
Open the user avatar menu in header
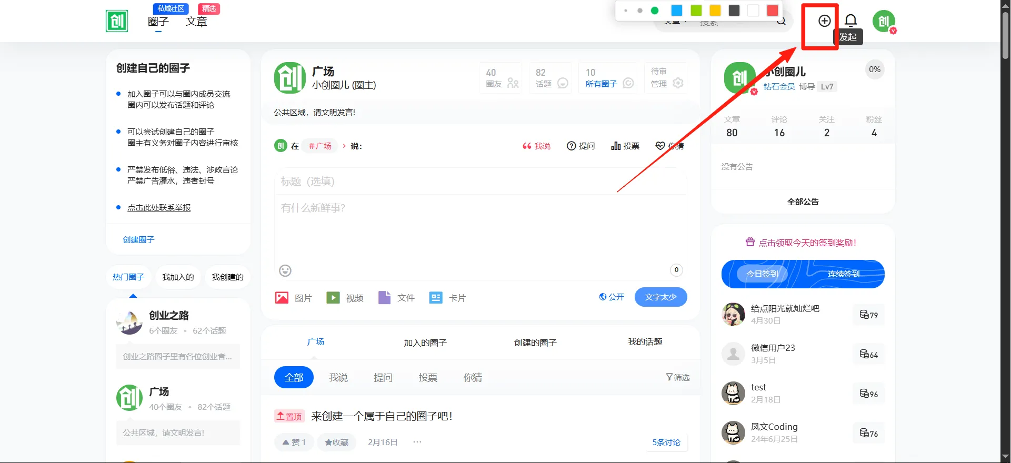tap(884, 22)
